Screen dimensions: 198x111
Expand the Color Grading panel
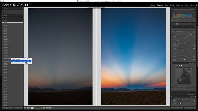(x=196, y=94)
